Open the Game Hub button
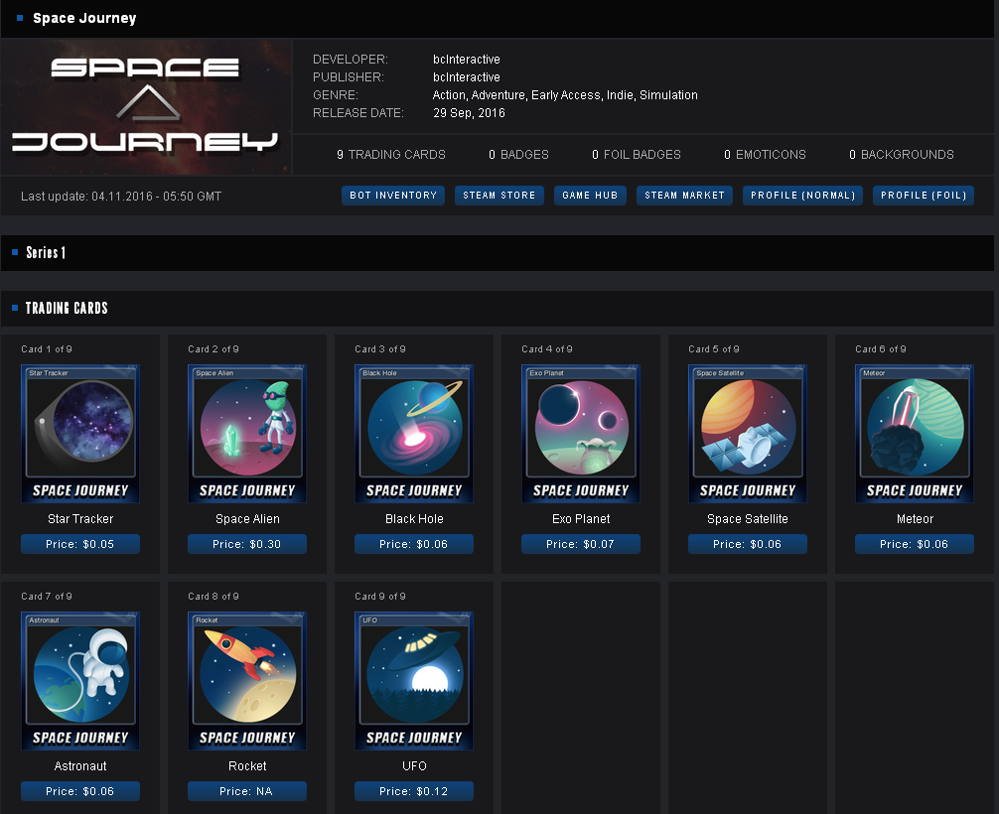 point(590,196)
